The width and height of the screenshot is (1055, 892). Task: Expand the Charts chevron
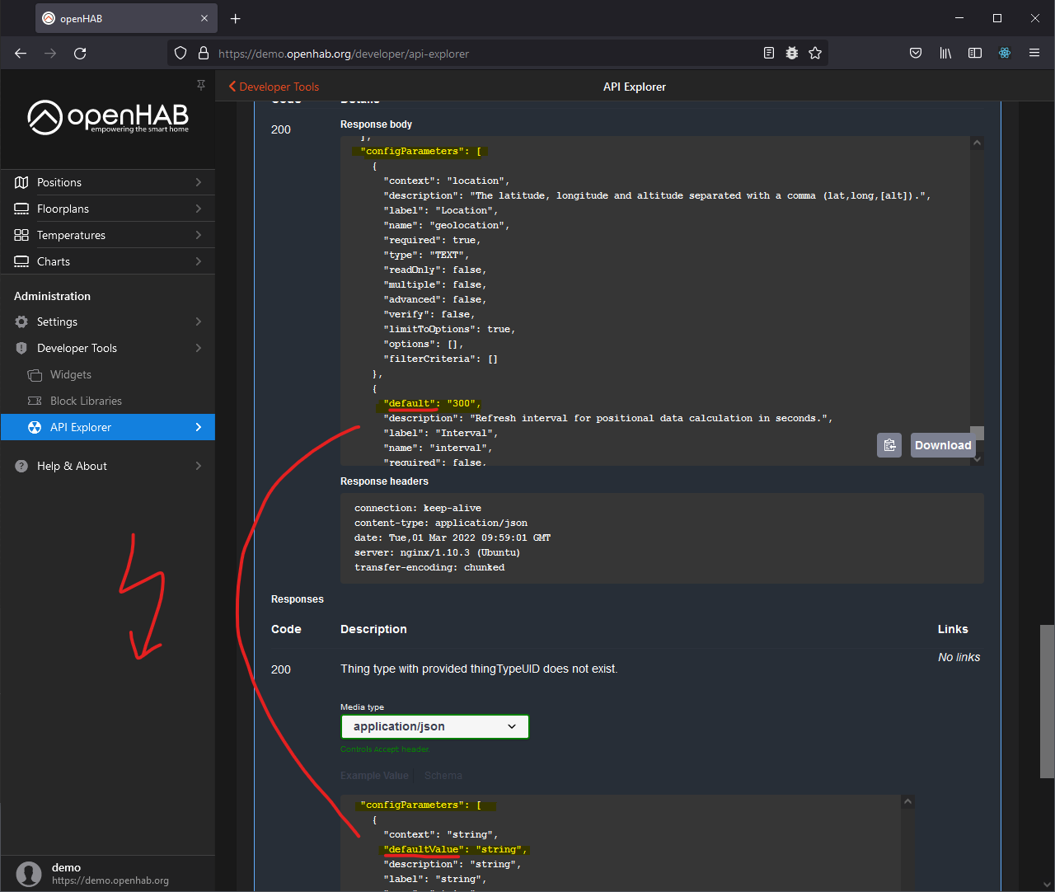coord(199,261)
